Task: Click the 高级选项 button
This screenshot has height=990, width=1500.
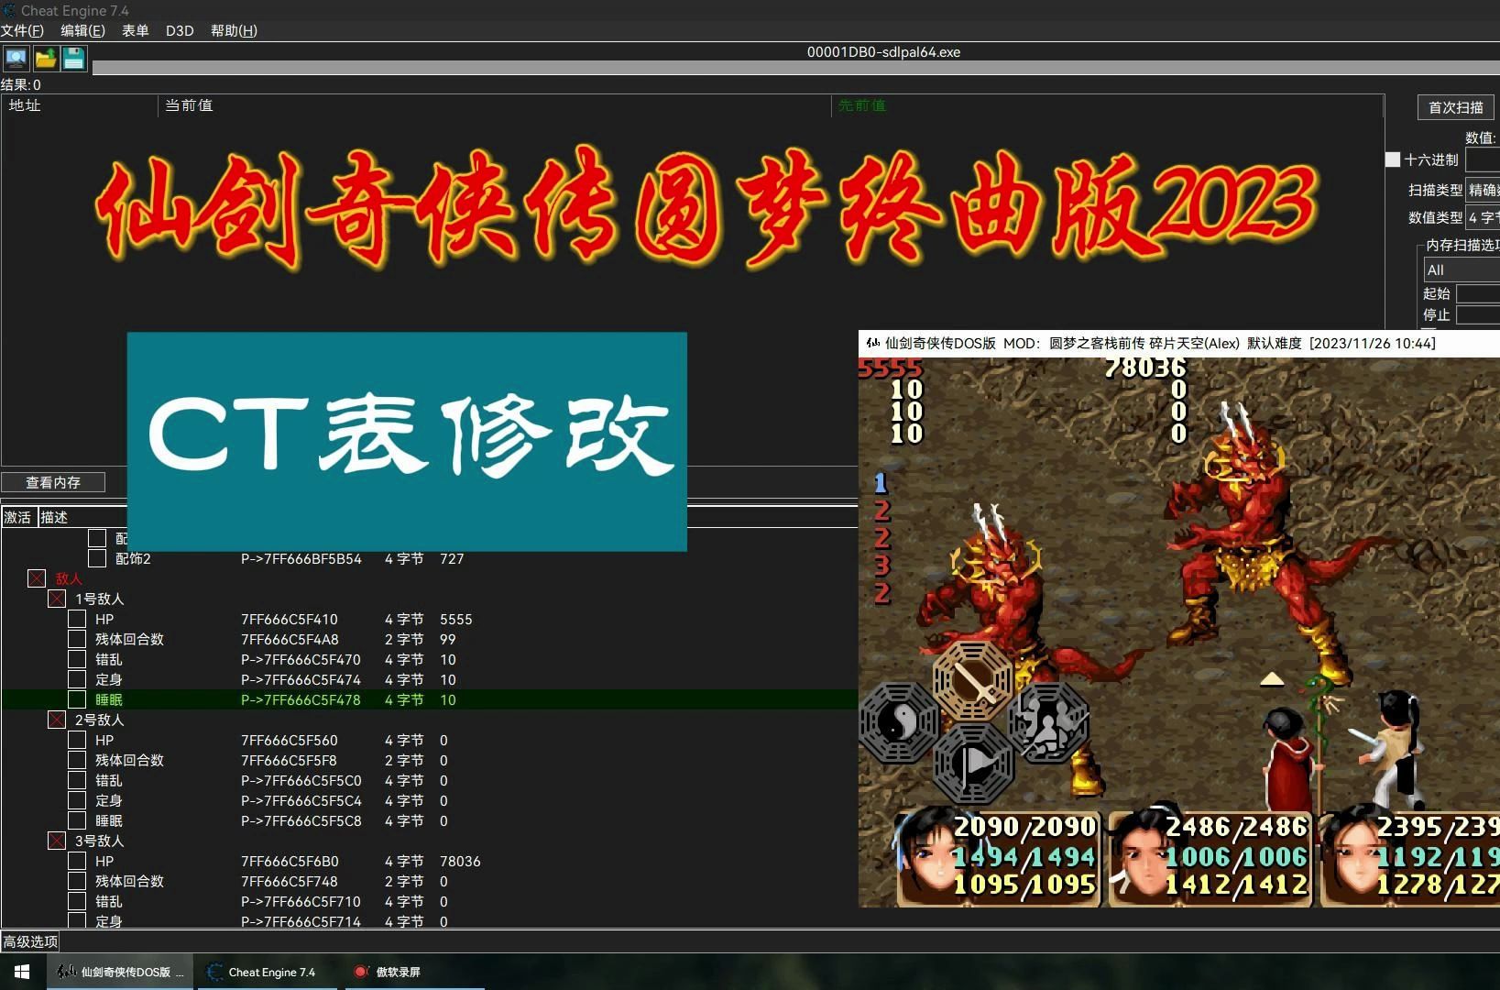Action: pyautogui.click(x=30, y=941)
